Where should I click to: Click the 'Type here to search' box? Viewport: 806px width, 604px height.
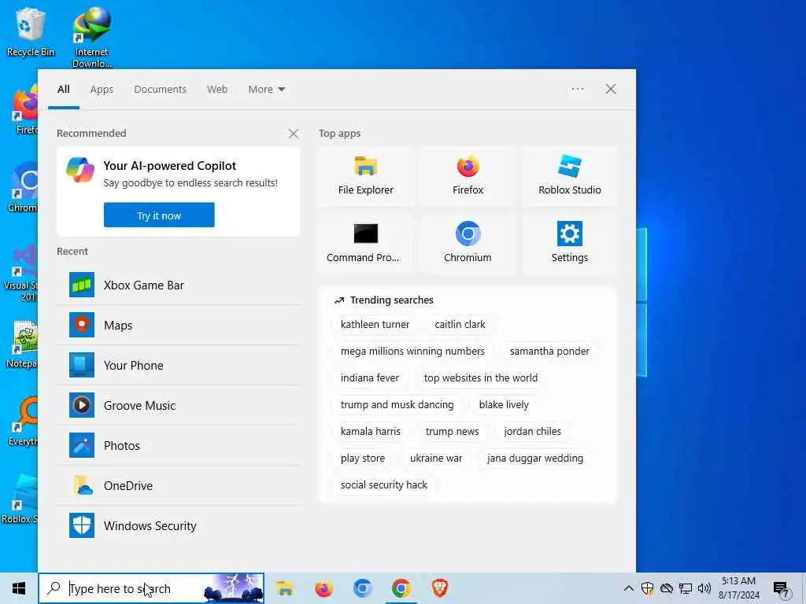tap(151, 588)
